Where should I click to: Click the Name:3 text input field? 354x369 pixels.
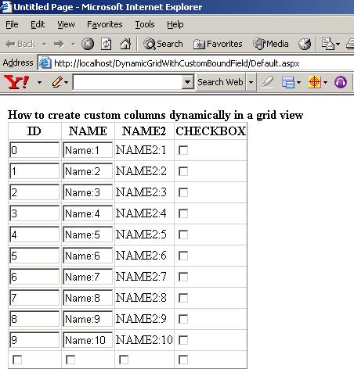click(x=88, y=192)
